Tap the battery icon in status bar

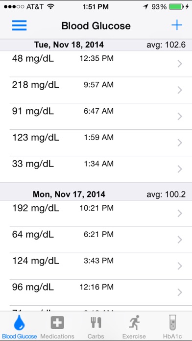[176, 7]
